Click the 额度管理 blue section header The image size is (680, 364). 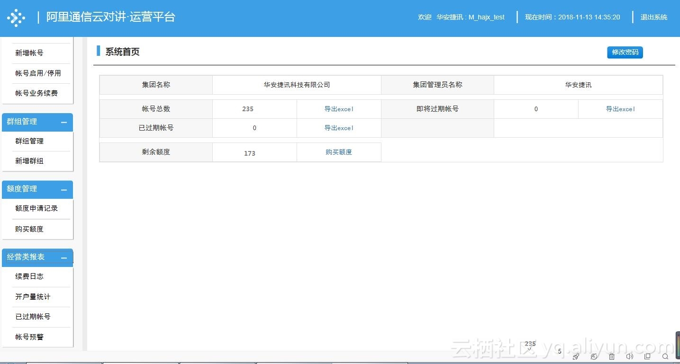(x=37, y=189)
